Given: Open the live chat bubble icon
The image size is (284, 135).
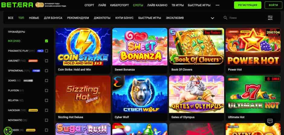Looking at the screenshot, I should pyautogui.click(x=270, y=121).
